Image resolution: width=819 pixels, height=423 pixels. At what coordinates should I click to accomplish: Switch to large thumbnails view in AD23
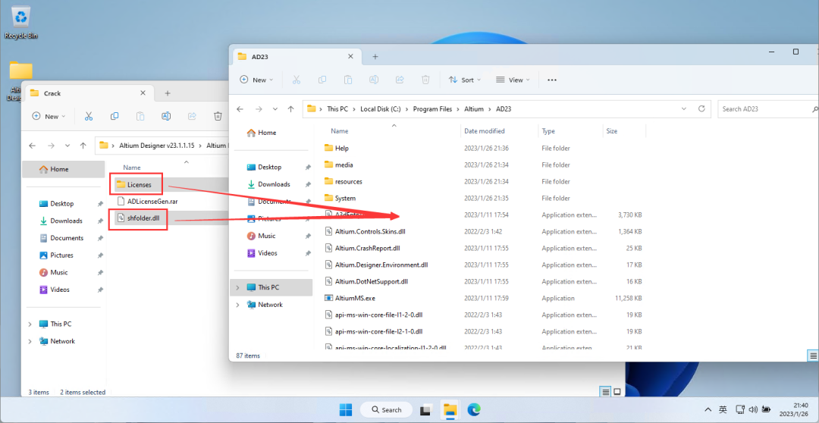click(813, 355)
